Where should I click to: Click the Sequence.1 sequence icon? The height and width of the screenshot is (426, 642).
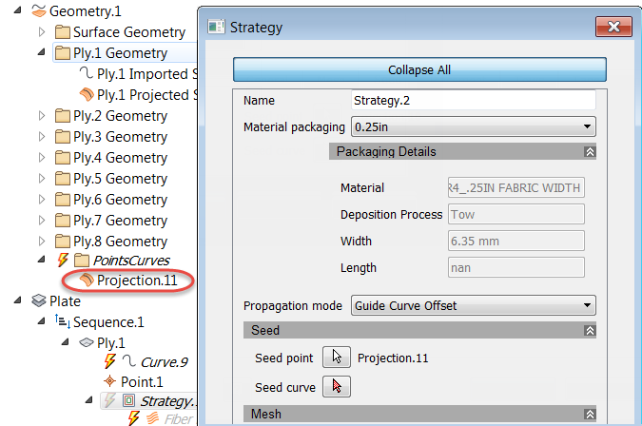[64, 322]
